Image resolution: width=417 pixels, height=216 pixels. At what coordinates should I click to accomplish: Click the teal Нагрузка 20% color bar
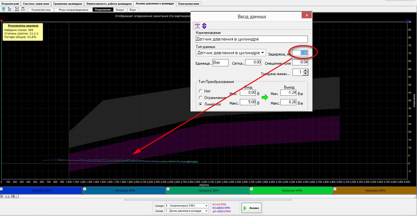(125, 191)
